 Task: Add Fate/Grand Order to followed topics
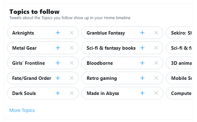tap(58, 78)
